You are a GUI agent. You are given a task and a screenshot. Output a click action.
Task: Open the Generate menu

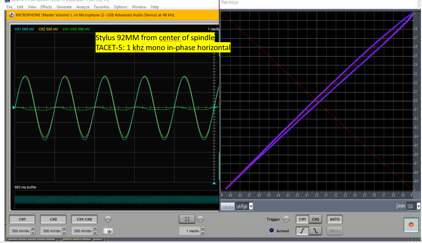click(x=64, y=7)
